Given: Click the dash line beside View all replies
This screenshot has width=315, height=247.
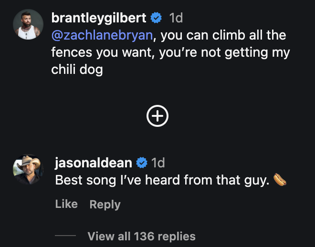Looking at the screenshot, I should click(x=65, y=236).
